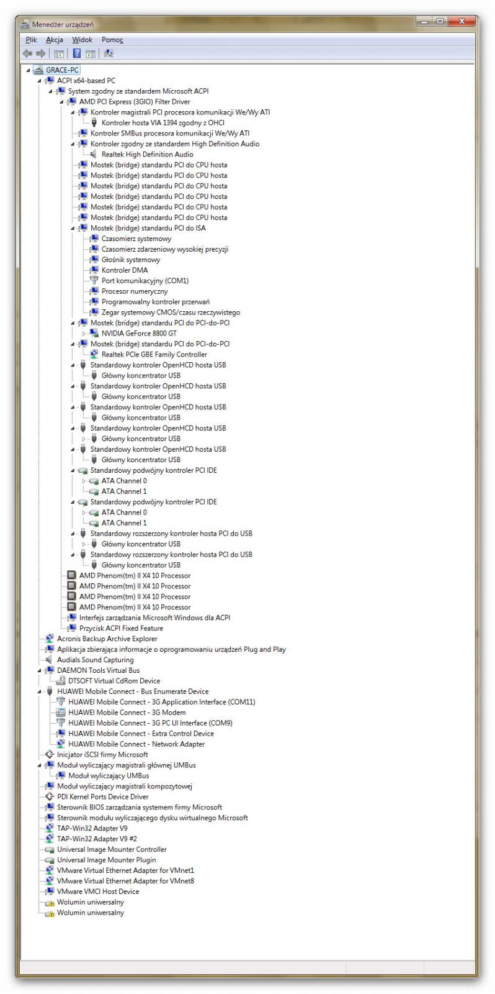The image size is (495, 994).
Task: Click TAP-Win32 Adapter V9 #2 icon
Action: [x=50, y=839]
